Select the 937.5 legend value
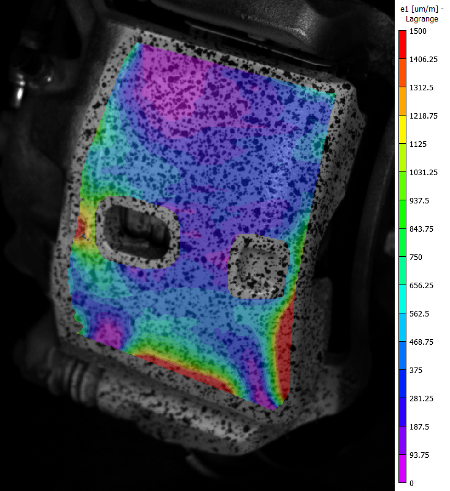The image size is (450, 491). (419, 201)
